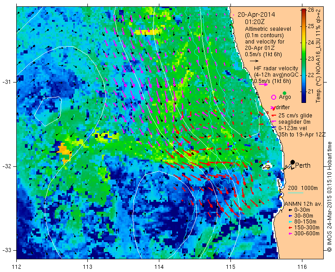The image size is (335, 272).
Task: Click the '25 cm/s glide' legend label
Action: (295, 116)
